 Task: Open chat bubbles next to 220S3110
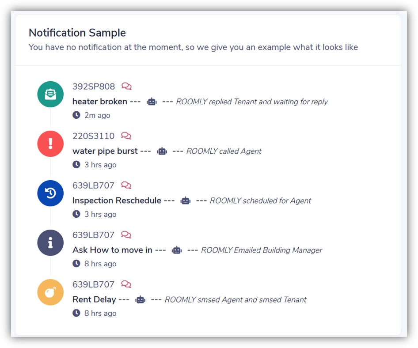(x=126, y=136)
